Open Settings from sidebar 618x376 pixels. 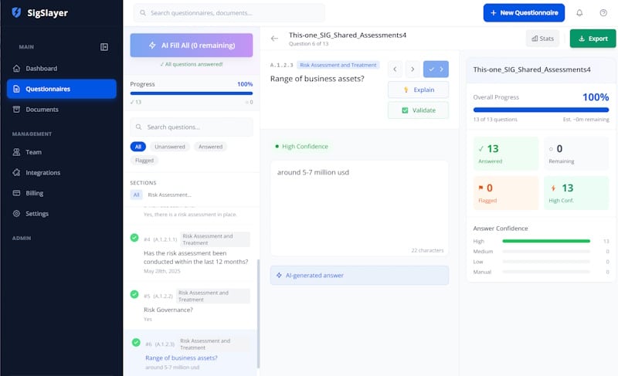pos(62,213)
